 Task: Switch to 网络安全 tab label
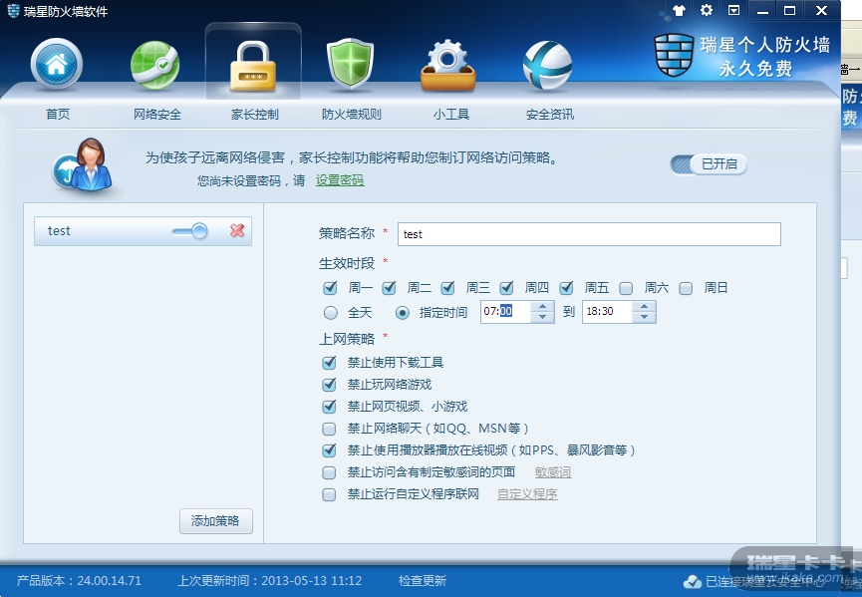pyautogui.click(x=157, y=114)
